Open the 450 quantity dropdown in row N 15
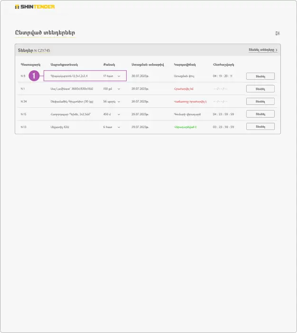 click(x=119, y=114)
